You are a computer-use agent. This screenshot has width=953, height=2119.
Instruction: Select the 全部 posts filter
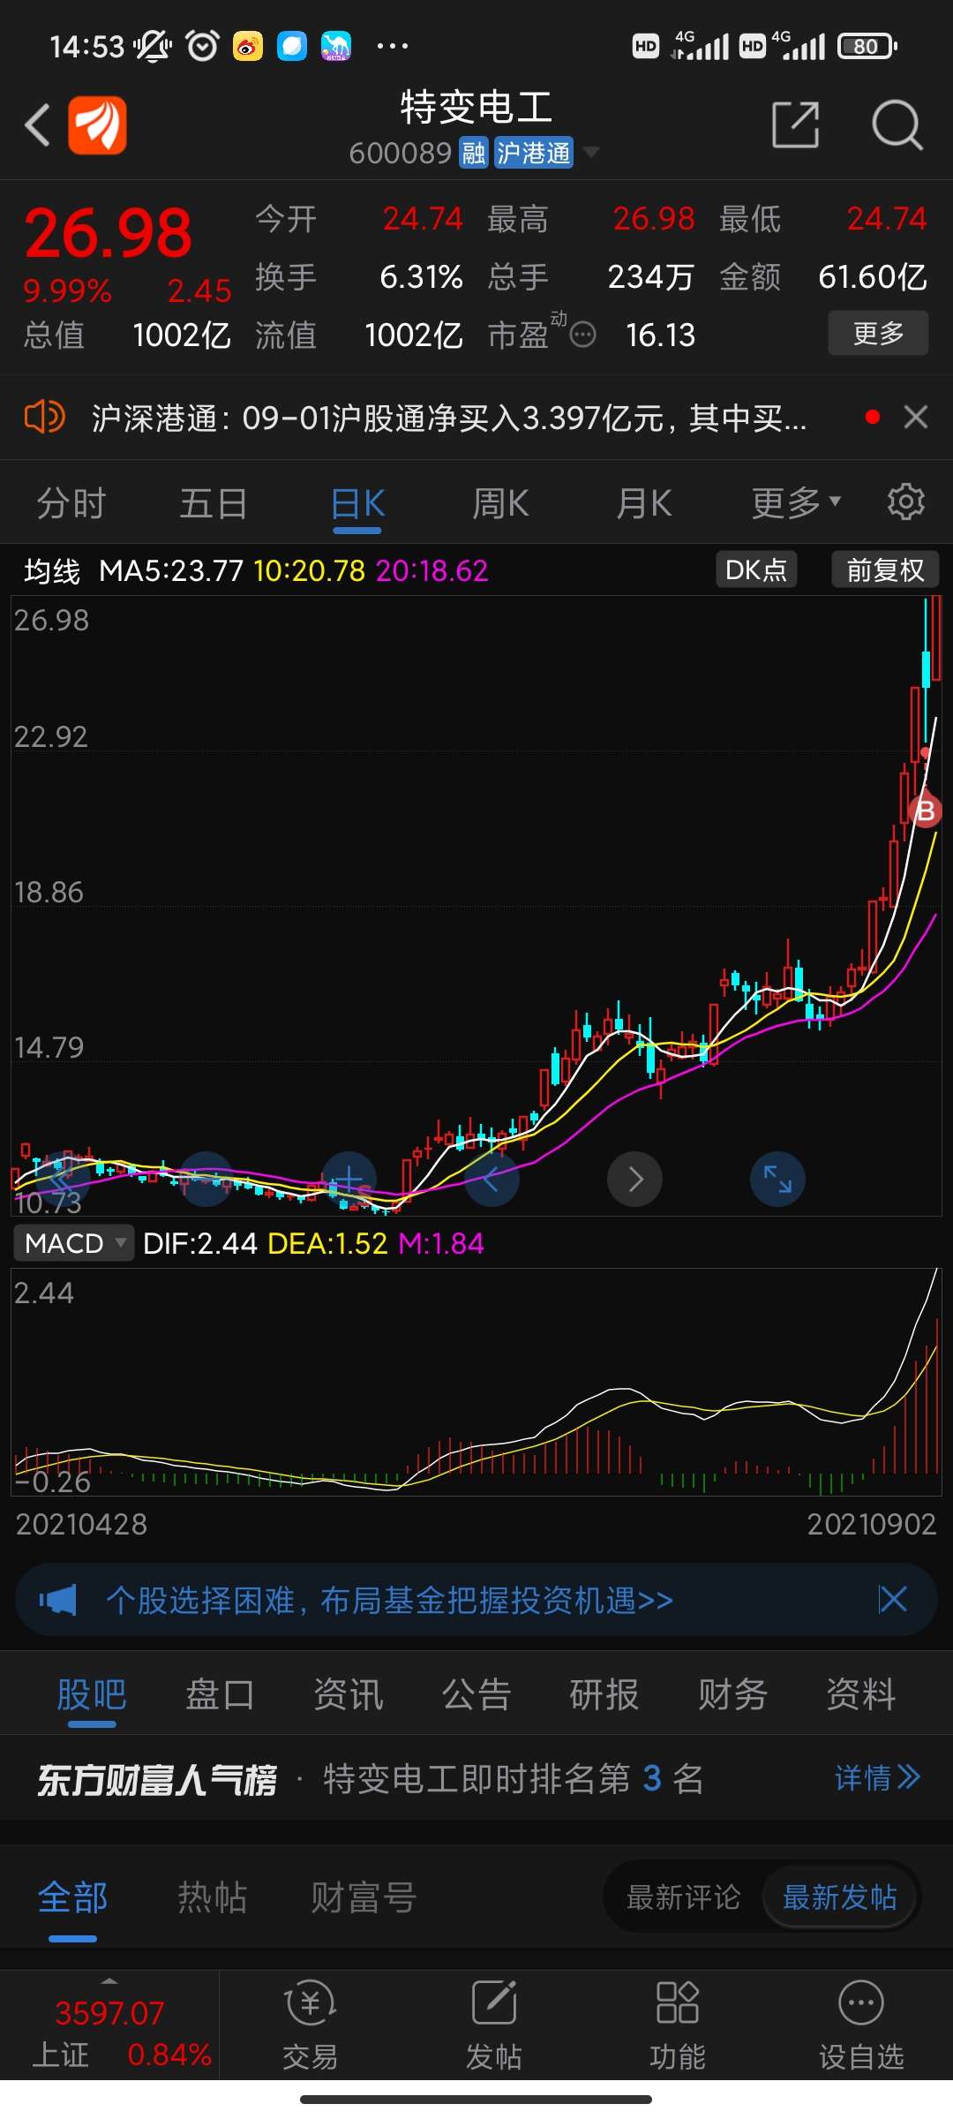[x=72, y=1897]
